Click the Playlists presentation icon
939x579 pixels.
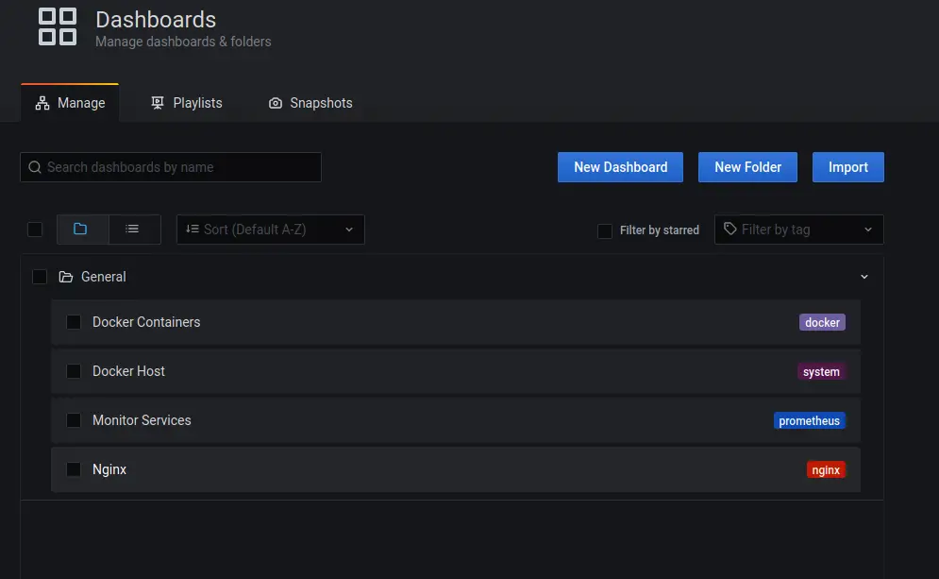pyautogui.click(x=158, y=103)
